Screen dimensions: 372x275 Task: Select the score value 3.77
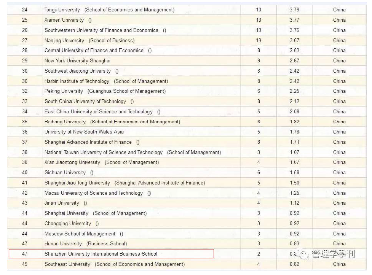click(x=294, y=20)
